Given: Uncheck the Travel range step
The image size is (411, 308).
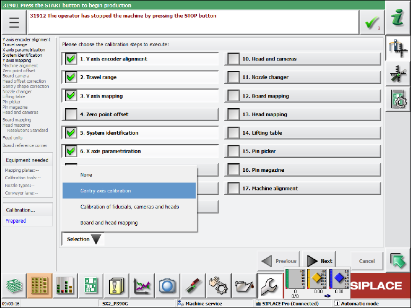Looking at the screenshot, I should [x=71, y=77].
